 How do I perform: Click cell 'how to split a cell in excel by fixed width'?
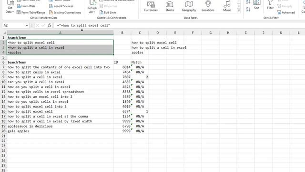[x=60, y=121]
